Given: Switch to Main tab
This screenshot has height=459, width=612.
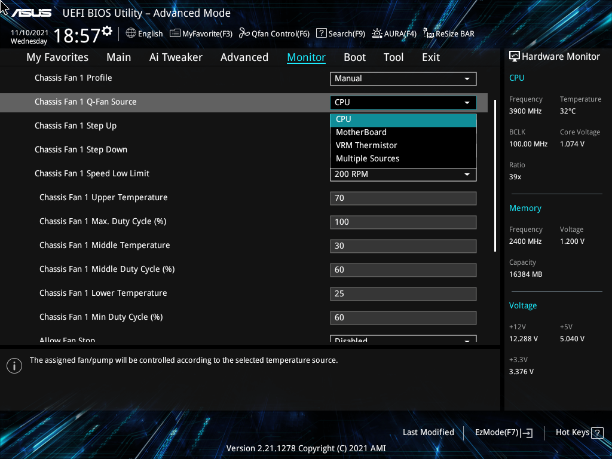Looking at the screenshot, I should pyautogui.click(x=119, y=57).
